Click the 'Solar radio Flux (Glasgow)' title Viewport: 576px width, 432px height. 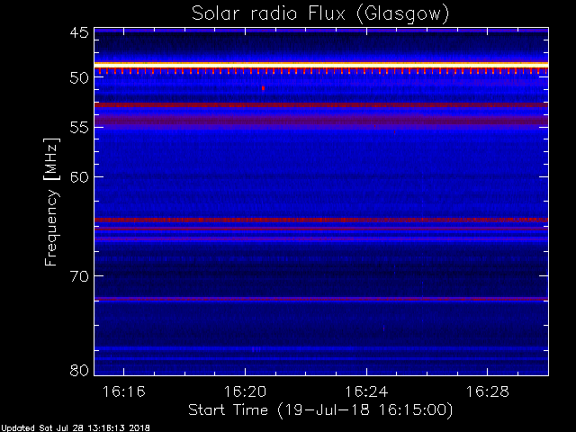[320, 13]
